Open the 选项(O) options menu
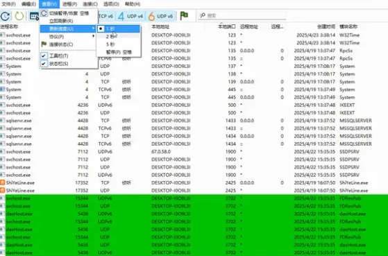The image size is (388, 256). tap(111, 4)
